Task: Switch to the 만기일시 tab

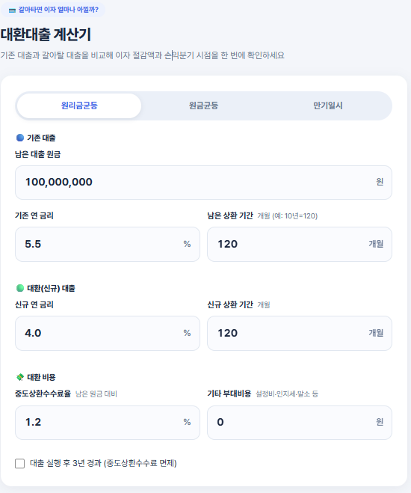Action: pos(328,105)
